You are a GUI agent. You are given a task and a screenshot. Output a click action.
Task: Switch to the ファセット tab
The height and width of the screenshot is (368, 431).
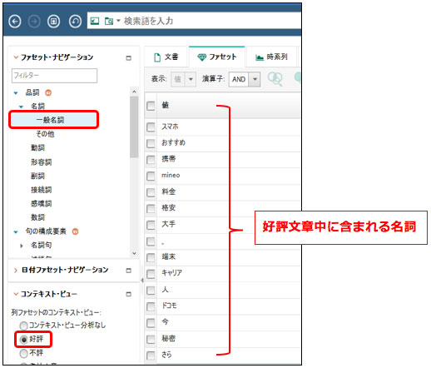[217, 57]
